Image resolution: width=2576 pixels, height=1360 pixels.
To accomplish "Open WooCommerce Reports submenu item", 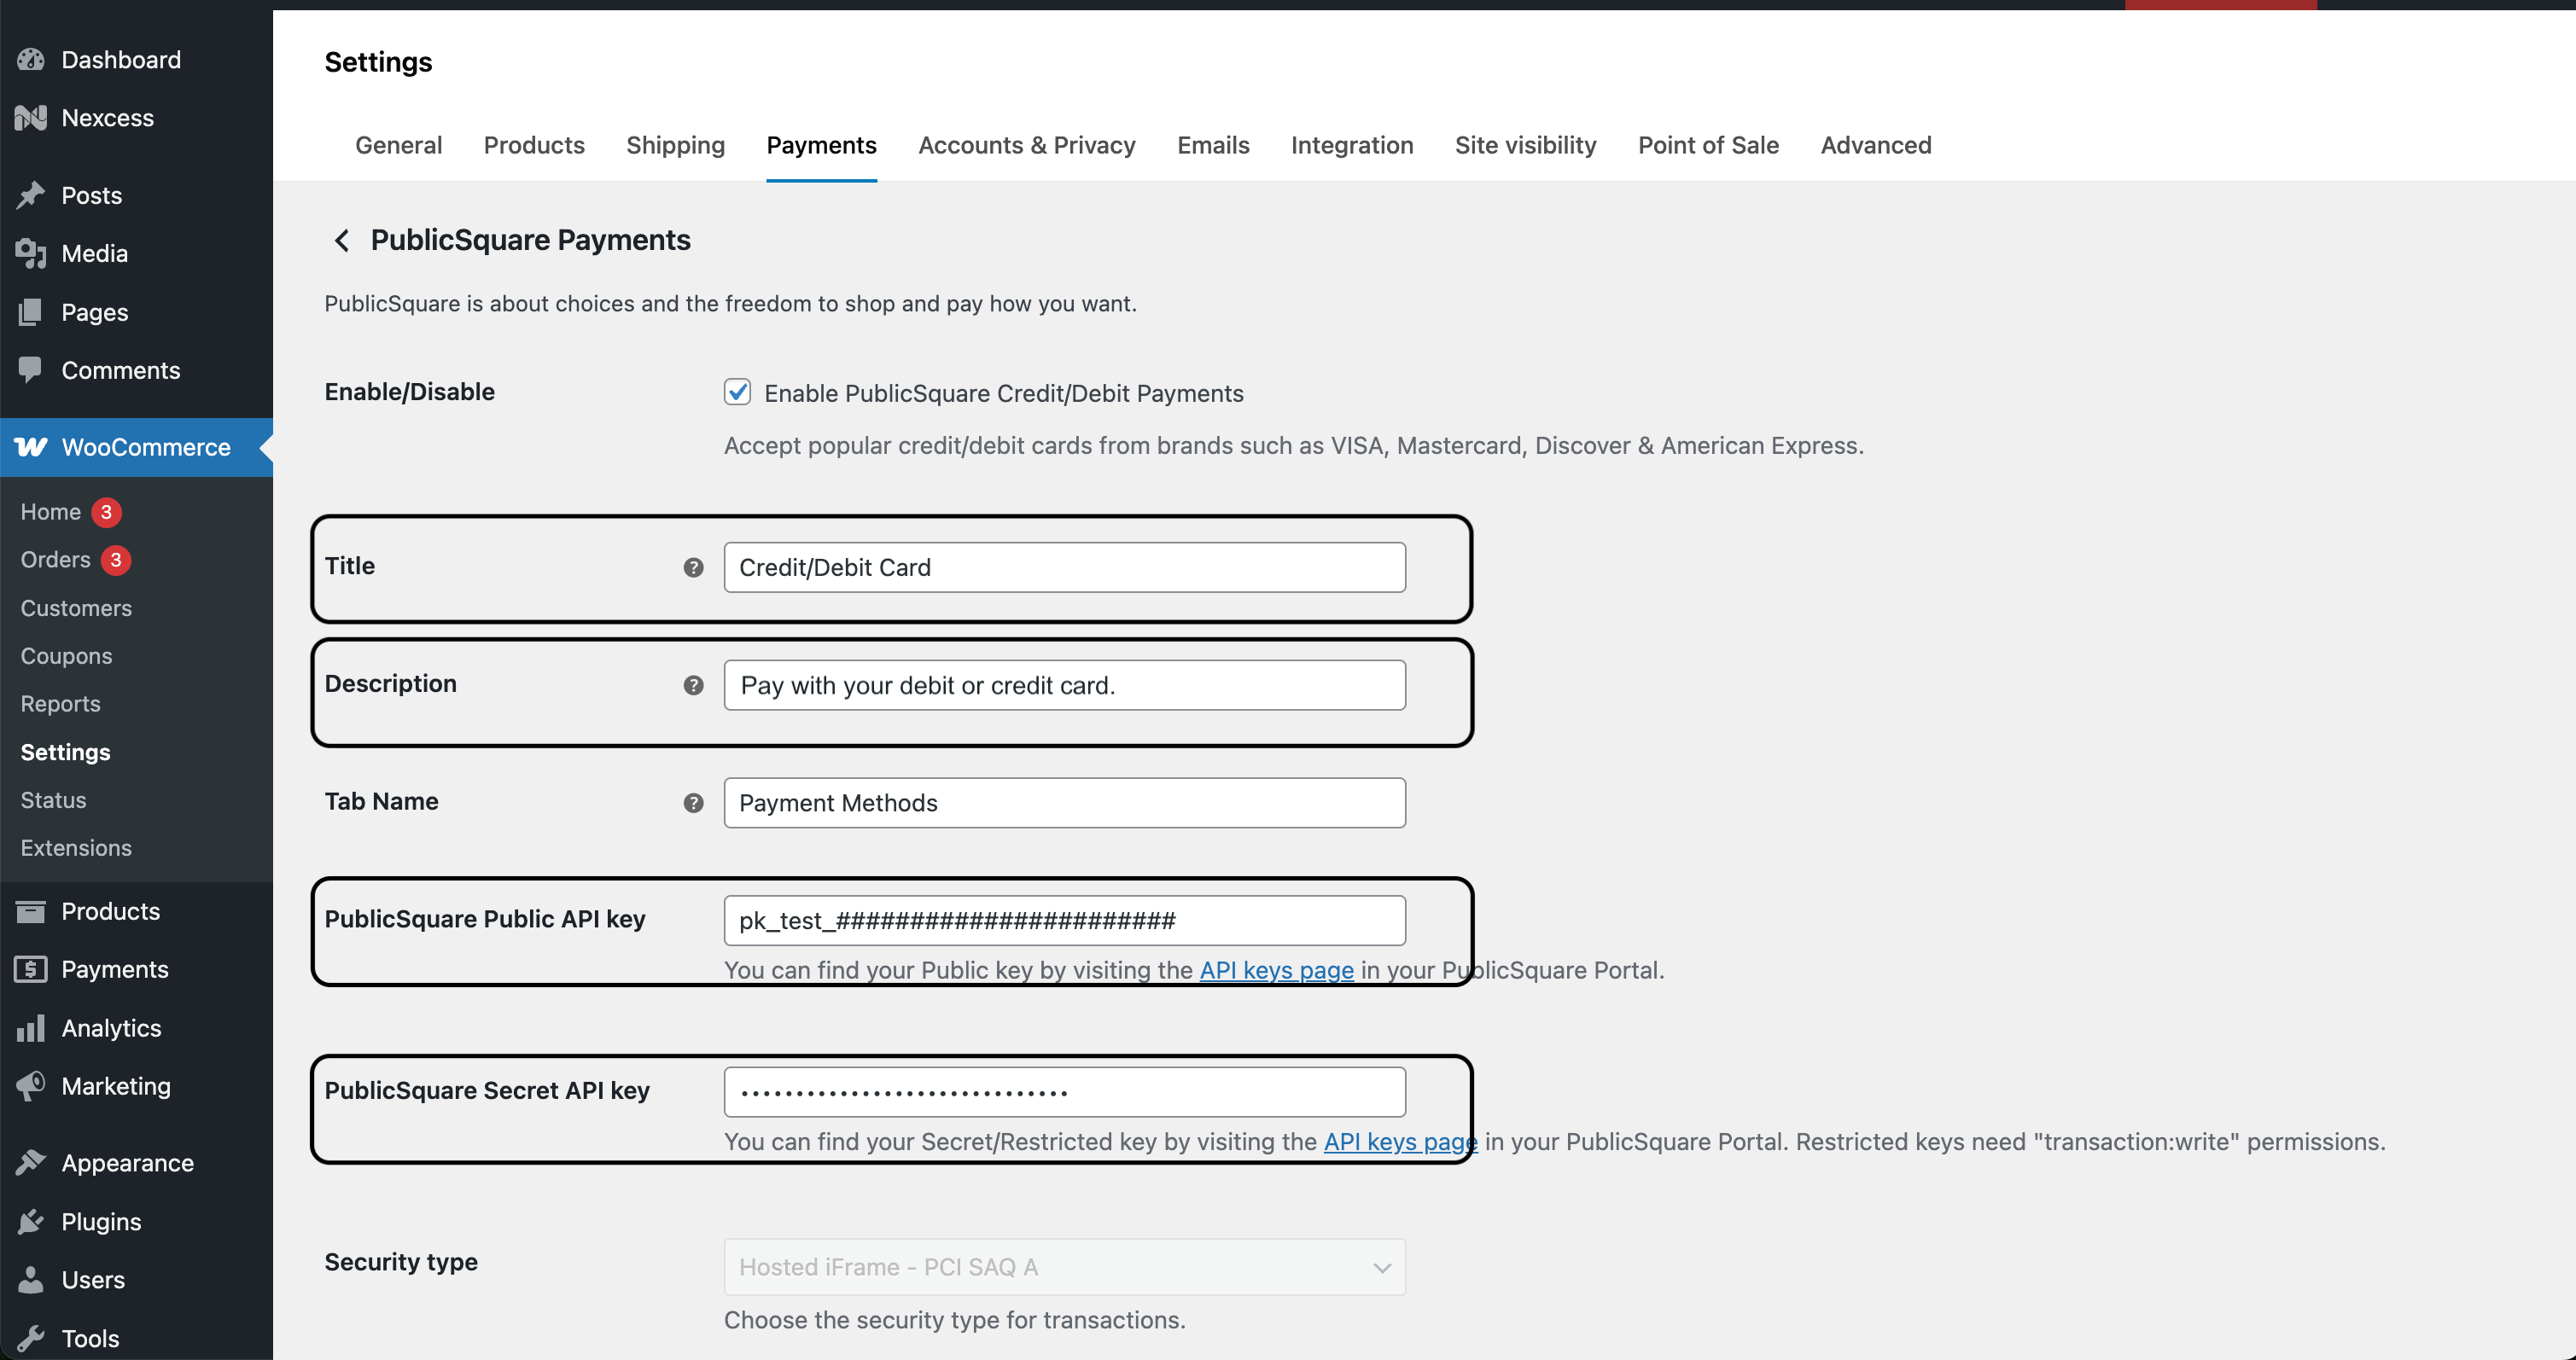I will (60, 704).
